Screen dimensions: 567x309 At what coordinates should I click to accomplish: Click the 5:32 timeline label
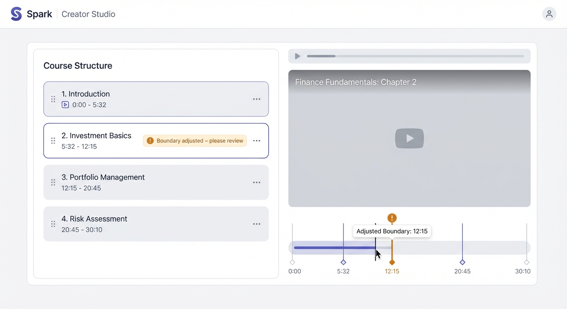click(344, 272)
